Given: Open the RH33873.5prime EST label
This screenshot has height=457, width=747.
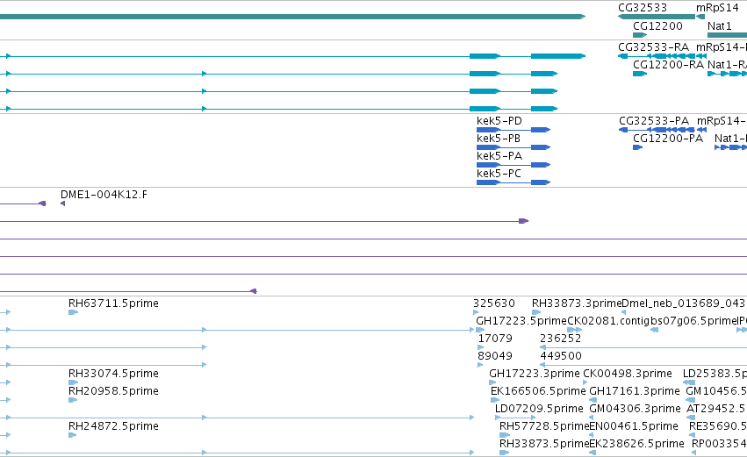Looking at the screenshot, I should 544,444.
